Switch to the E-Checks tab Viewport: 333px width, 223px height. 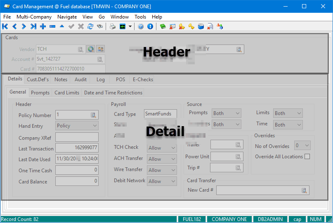point(143,80)
